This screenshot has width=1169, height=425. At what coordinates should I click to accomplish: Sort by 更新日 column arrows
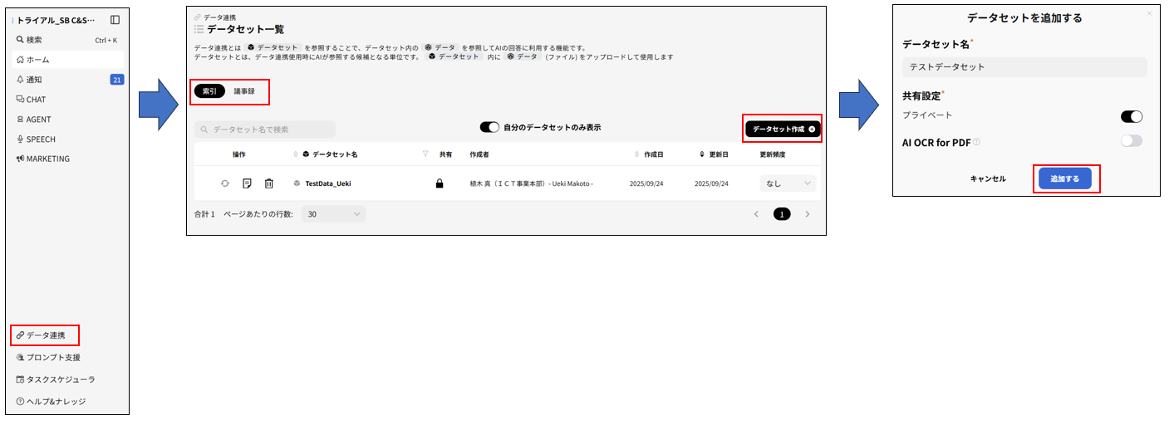pos(702,154)
